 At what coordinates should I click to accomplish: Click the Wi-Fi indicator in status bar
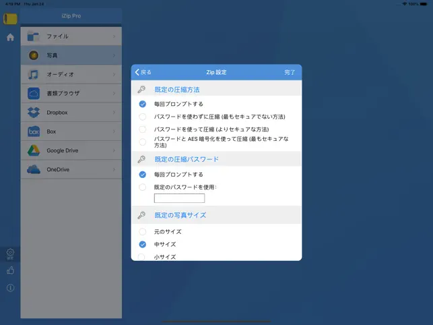(x=405, y=4)
